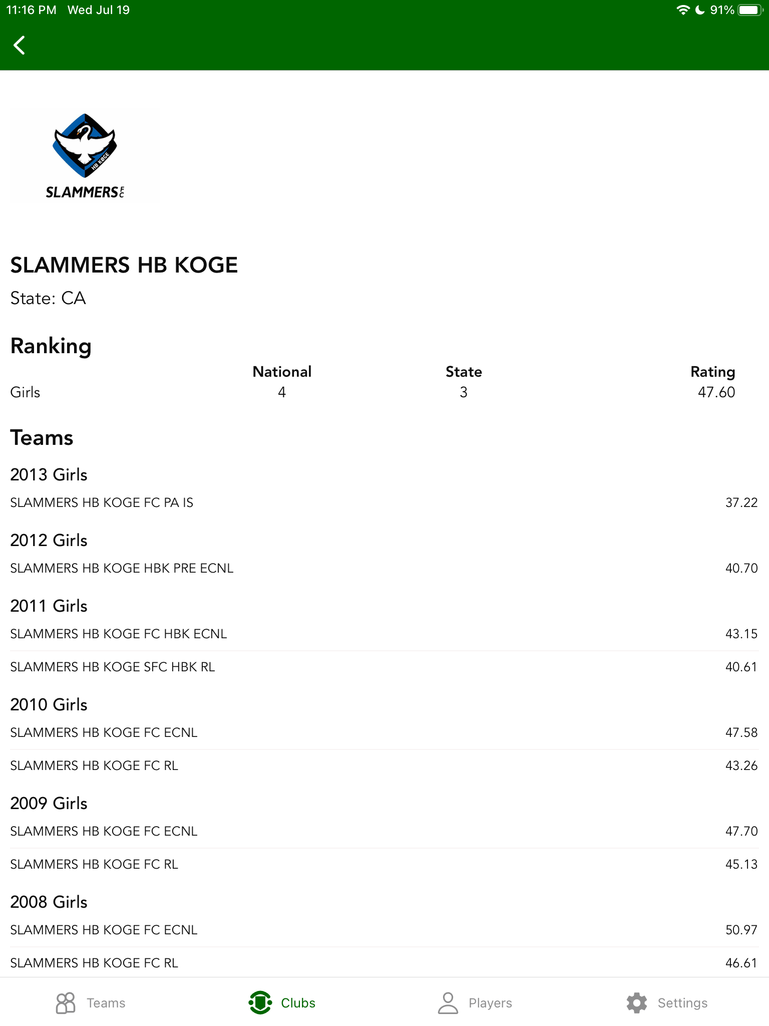Switch to the Players tab label

(490, 1003)
